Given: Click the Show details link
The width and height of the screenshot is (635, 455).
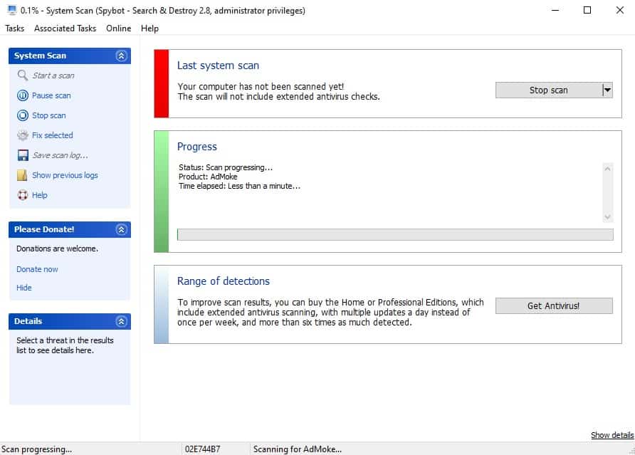Looking at the screenshot, I should coord(612,435).
